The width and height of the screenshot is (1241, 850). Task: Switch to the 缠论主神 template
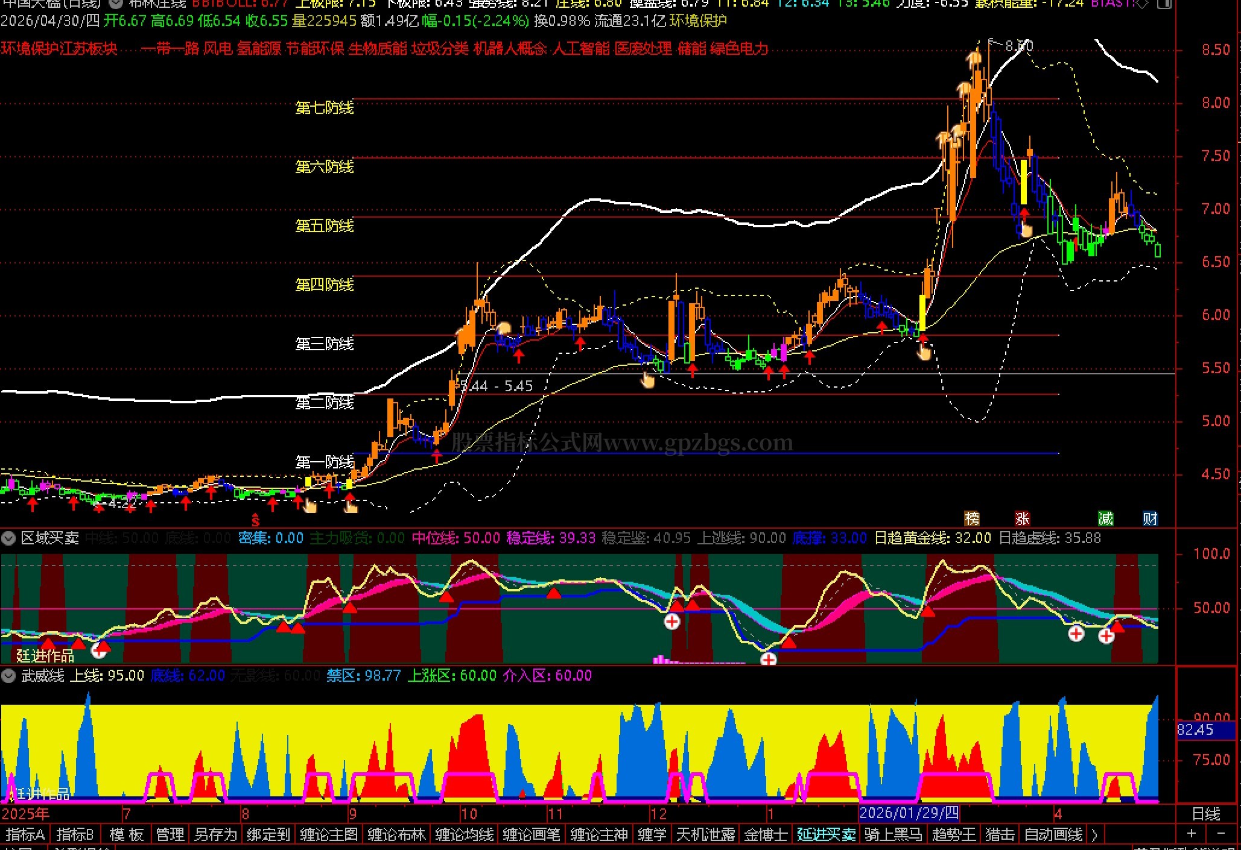599,834
